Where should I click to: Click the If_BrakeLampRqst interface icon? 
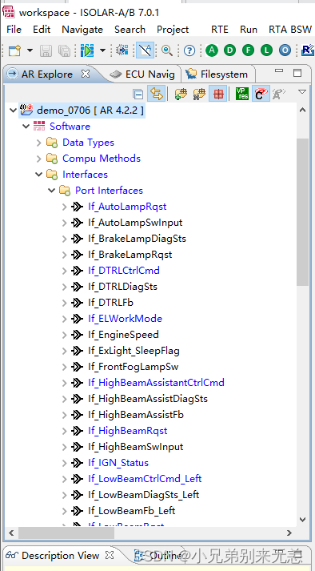click(x=77, y=255)
